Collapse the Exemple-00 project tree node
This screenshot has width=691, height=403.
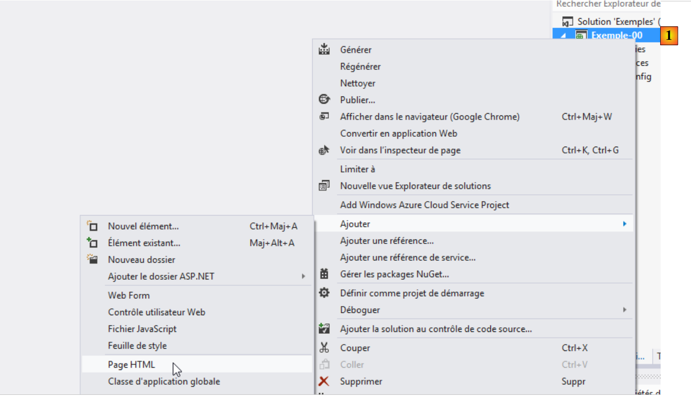(563, 35)
